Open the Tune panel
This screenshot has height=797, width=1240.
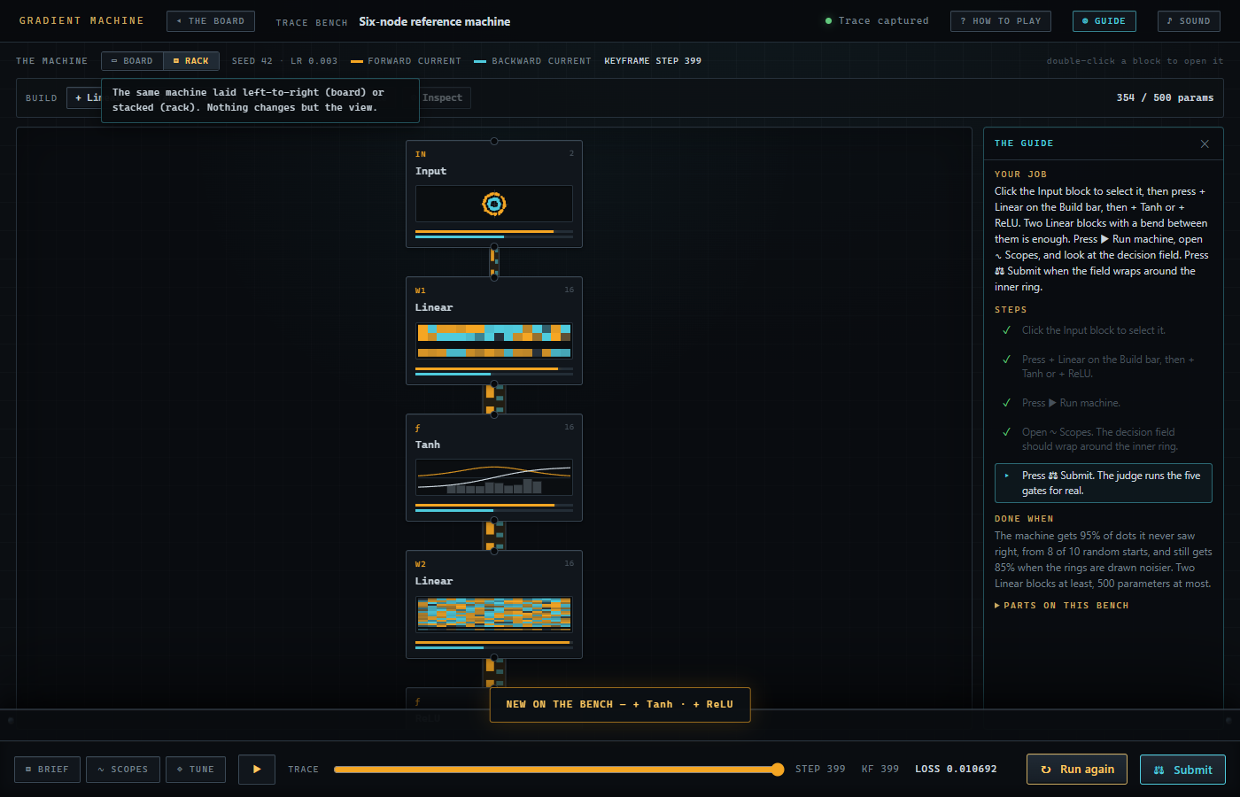[x=196, y=770]
